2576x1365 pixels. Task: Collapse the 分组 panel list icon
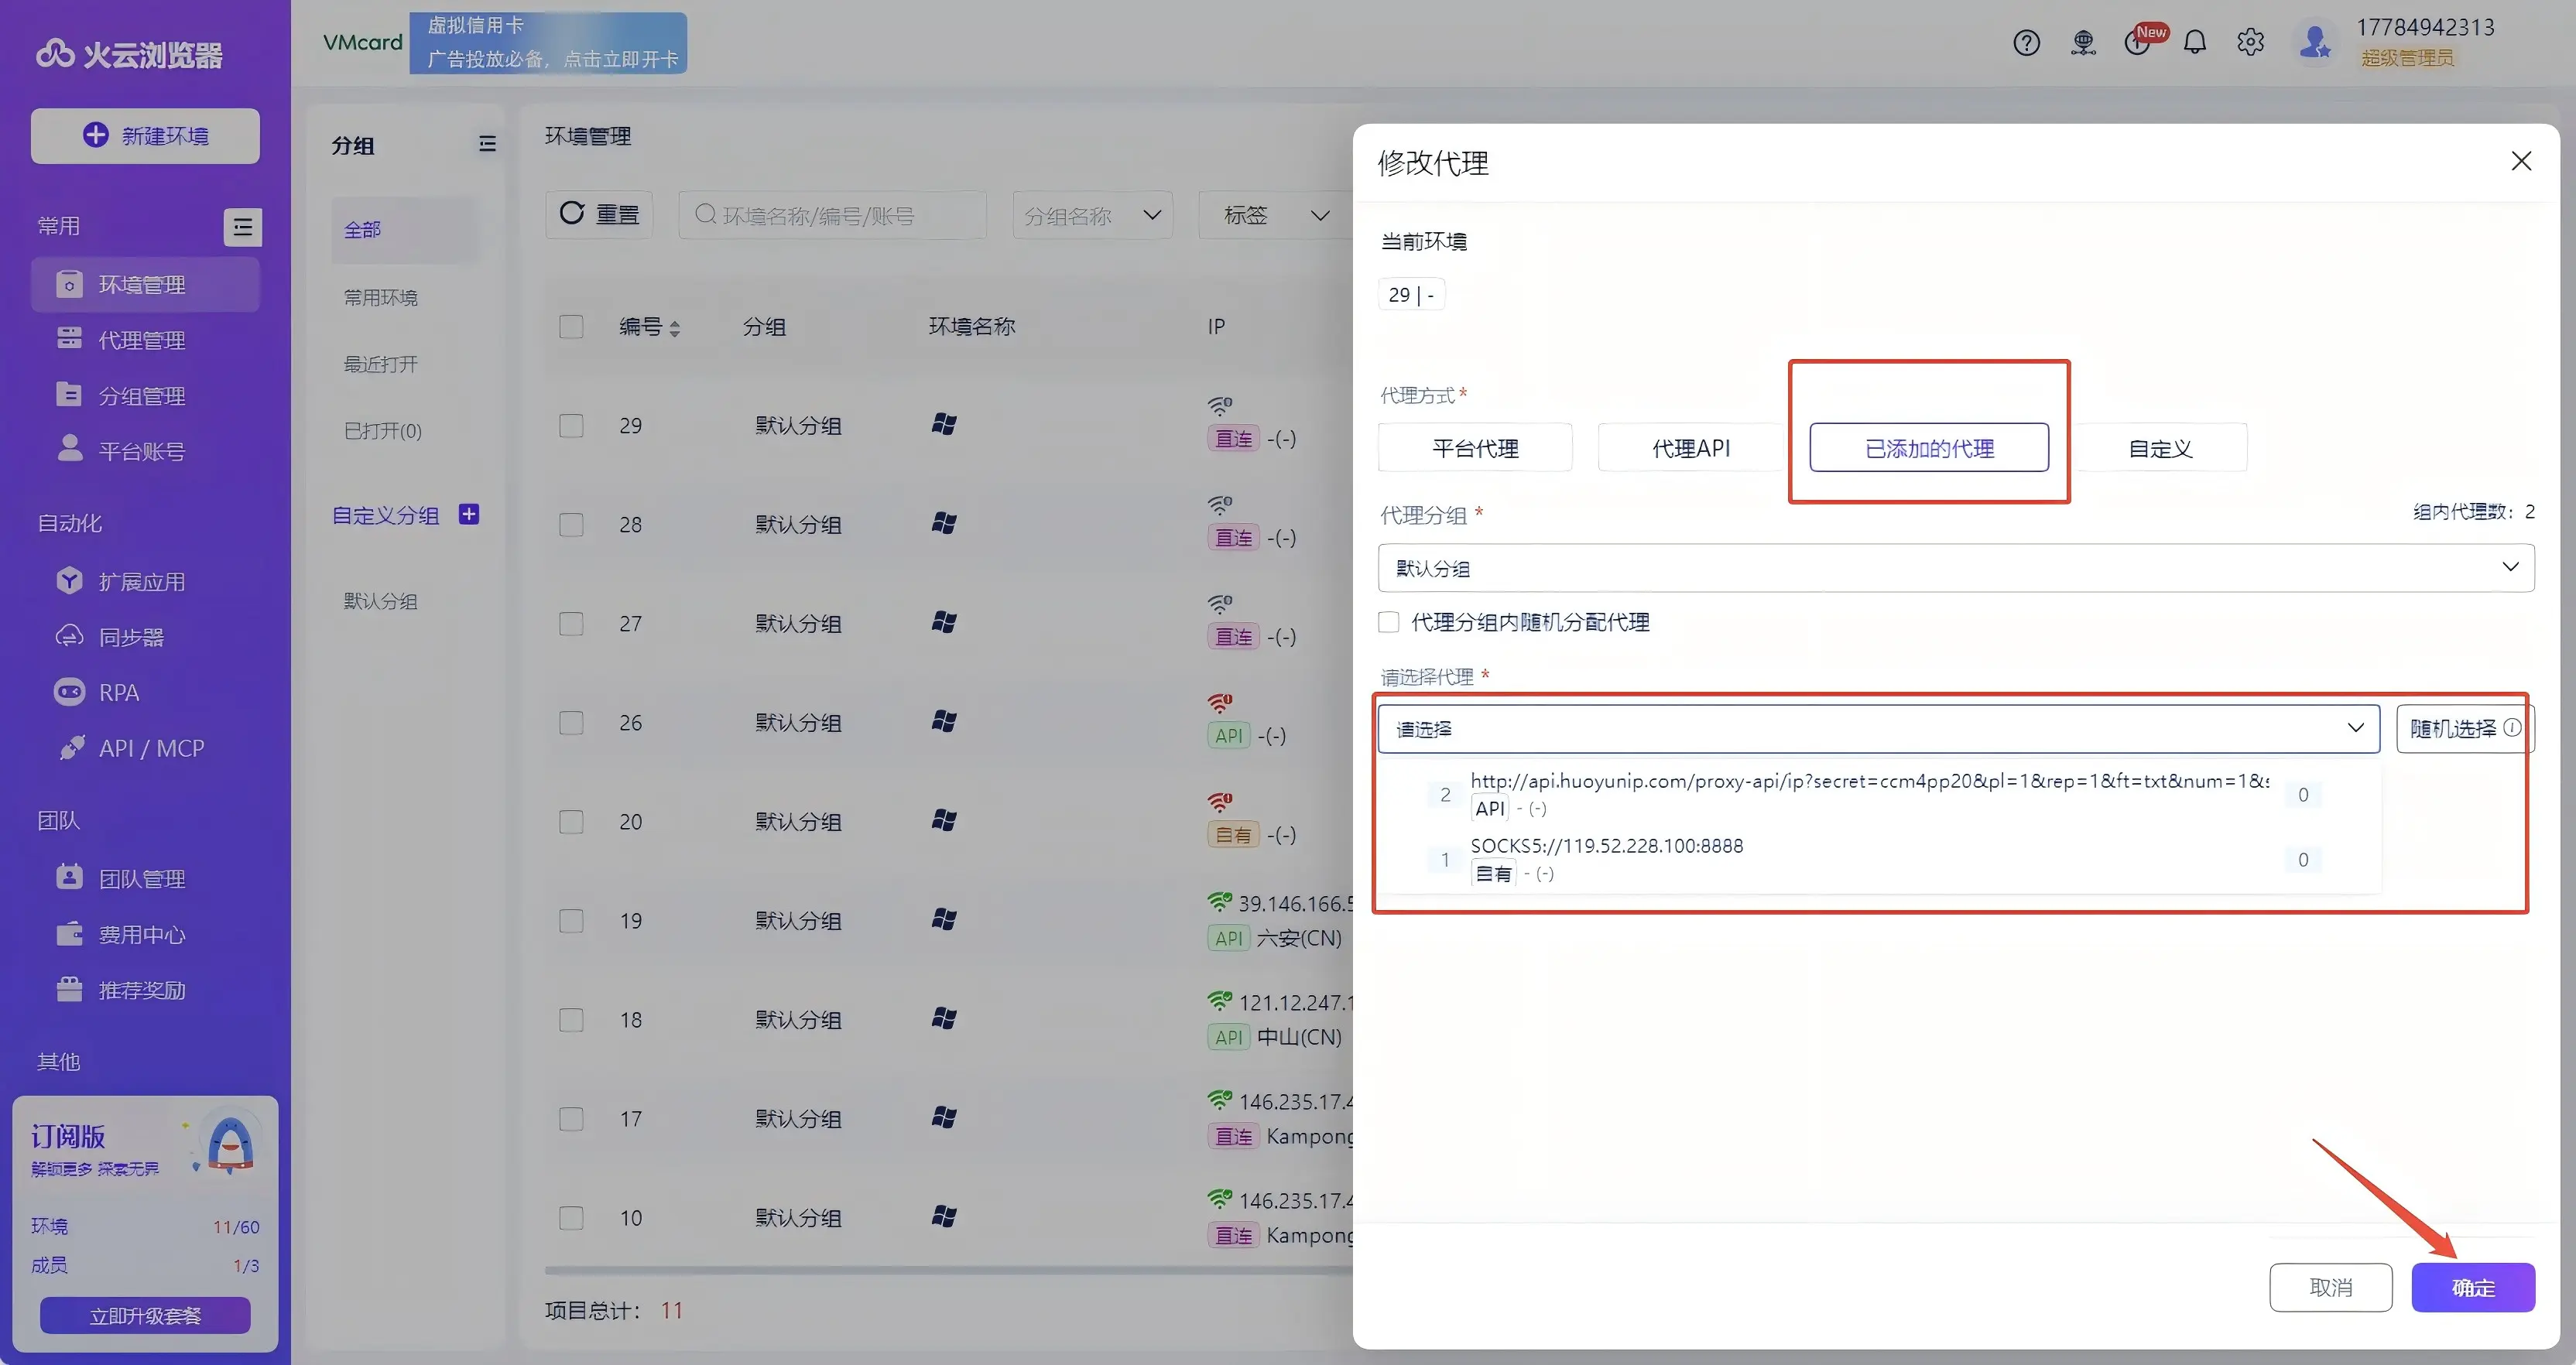pyautogui.click(x=487, y=144)
